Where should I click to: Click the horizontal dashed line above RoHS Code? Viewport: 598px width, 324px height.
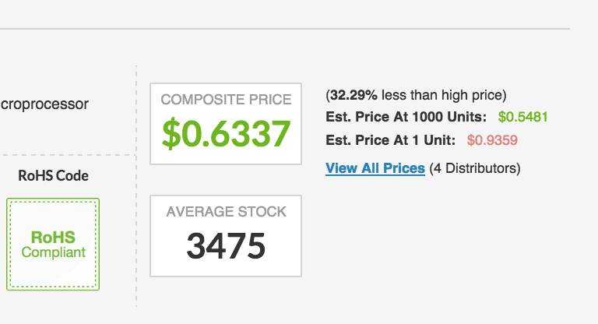point(67,155)
